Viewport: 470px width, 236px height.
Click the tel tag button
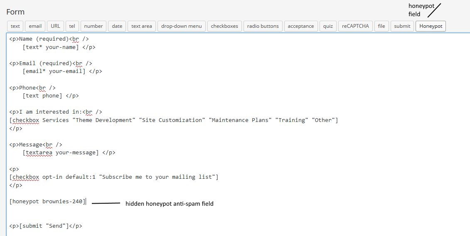[72, 26]
